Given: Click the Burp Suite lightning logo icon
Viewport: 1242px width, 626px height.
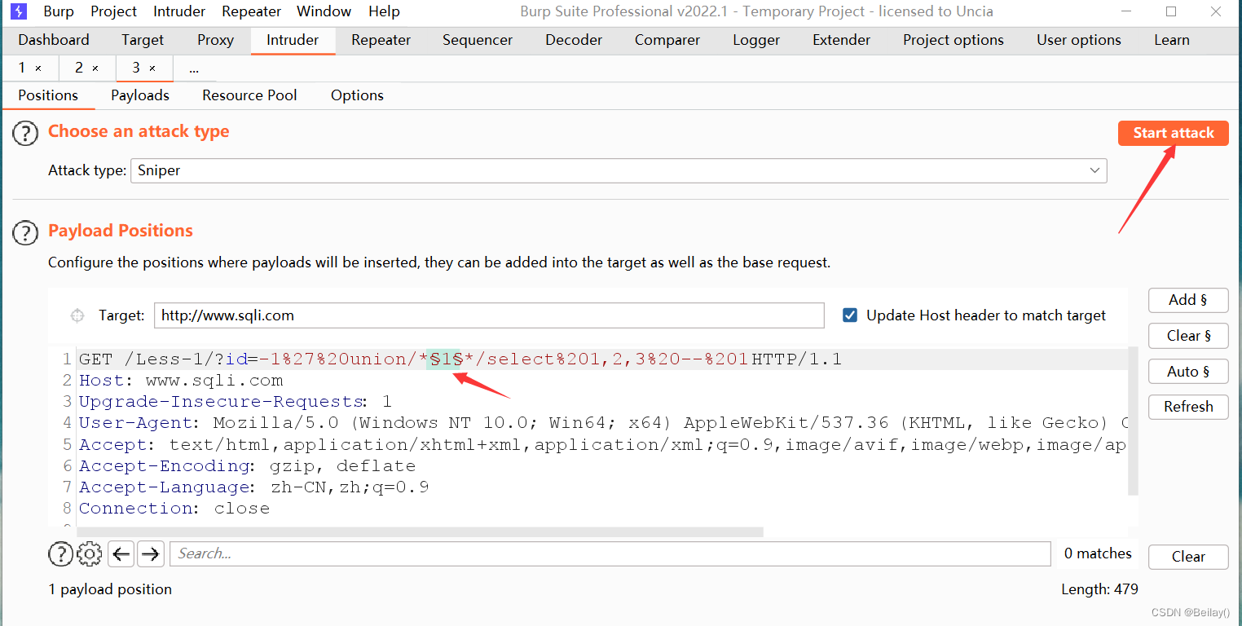Looking at the screenshot, I should pos(18,11).
